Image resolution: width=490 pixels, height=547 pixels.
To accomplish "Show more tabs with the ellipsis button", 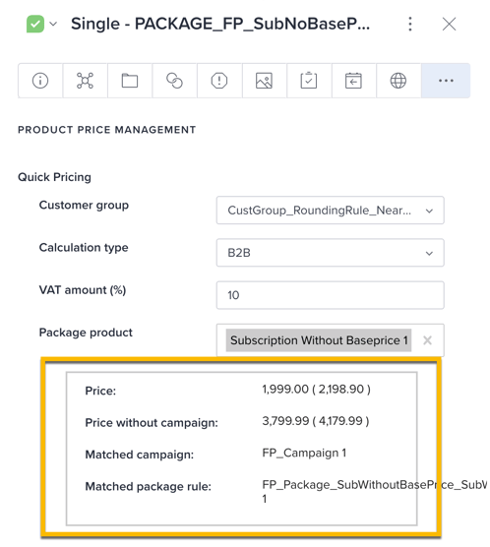I will [x=446, y=81].
